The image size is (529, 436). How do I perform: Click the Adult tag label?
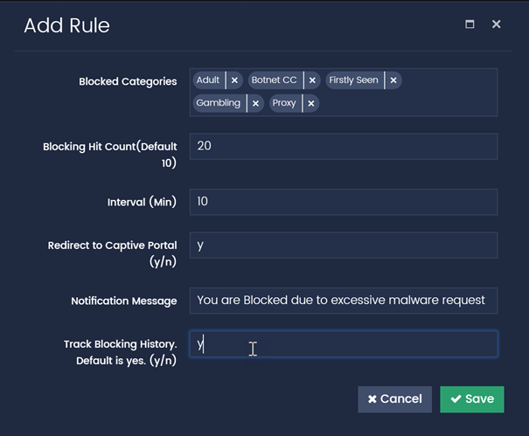coord(208,80)
